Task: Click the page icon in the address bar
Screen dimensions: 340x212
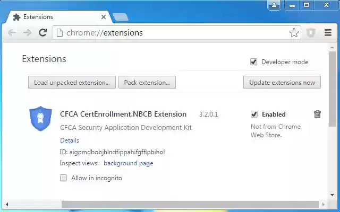Action: click(59, 33)
